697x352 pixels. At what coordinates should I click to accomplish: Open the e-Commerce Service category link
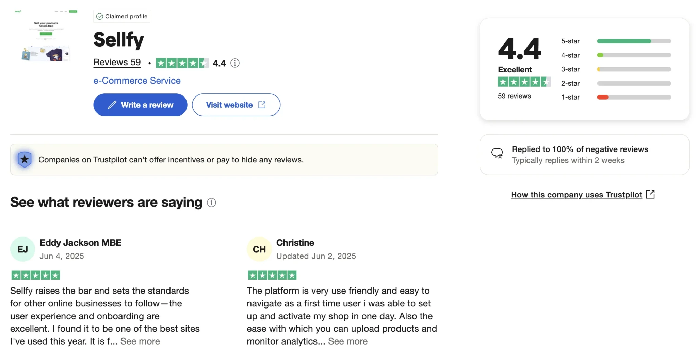(x=137, y=81)
